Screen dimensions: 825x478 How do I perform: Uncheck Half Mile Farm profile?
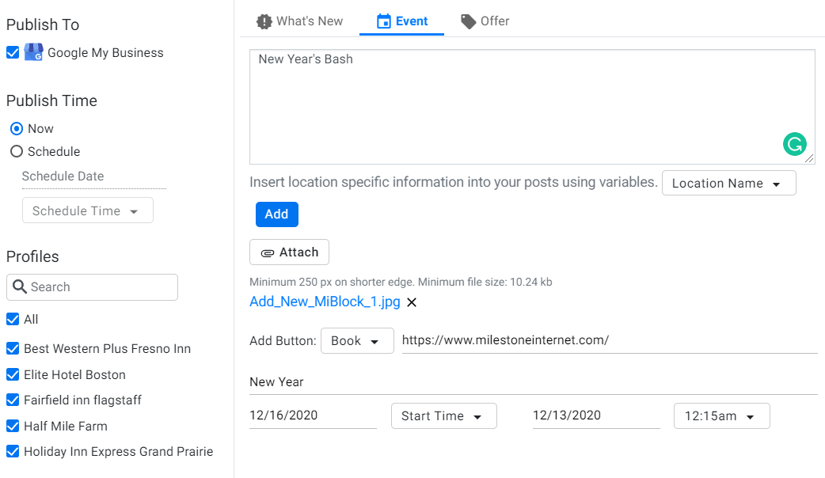13,426
